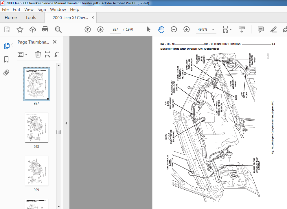Delete selected page with trash icon
The image size is (287, 209).
click(38, 54)
